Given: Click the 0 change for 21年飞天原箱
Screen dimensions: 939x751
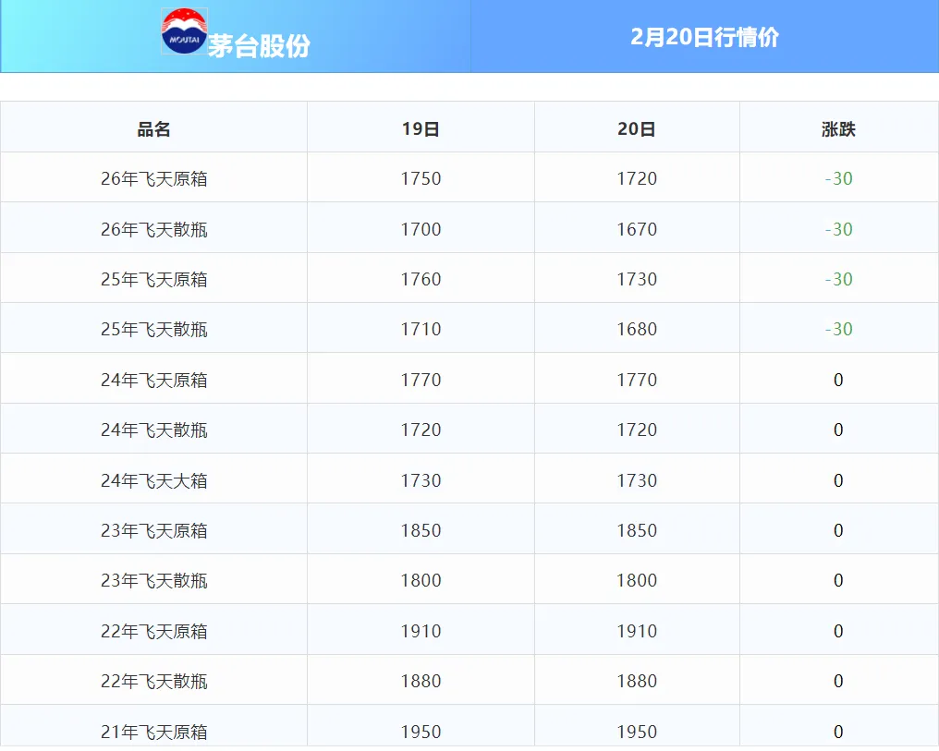Looking at the screenshot, I should (838, 732).
